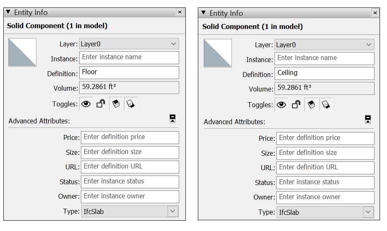Open Type dropdown showing IfcSlab for Floor
Image resolution: width=387 pixels, height=231 pixels.
pos(173,212)
